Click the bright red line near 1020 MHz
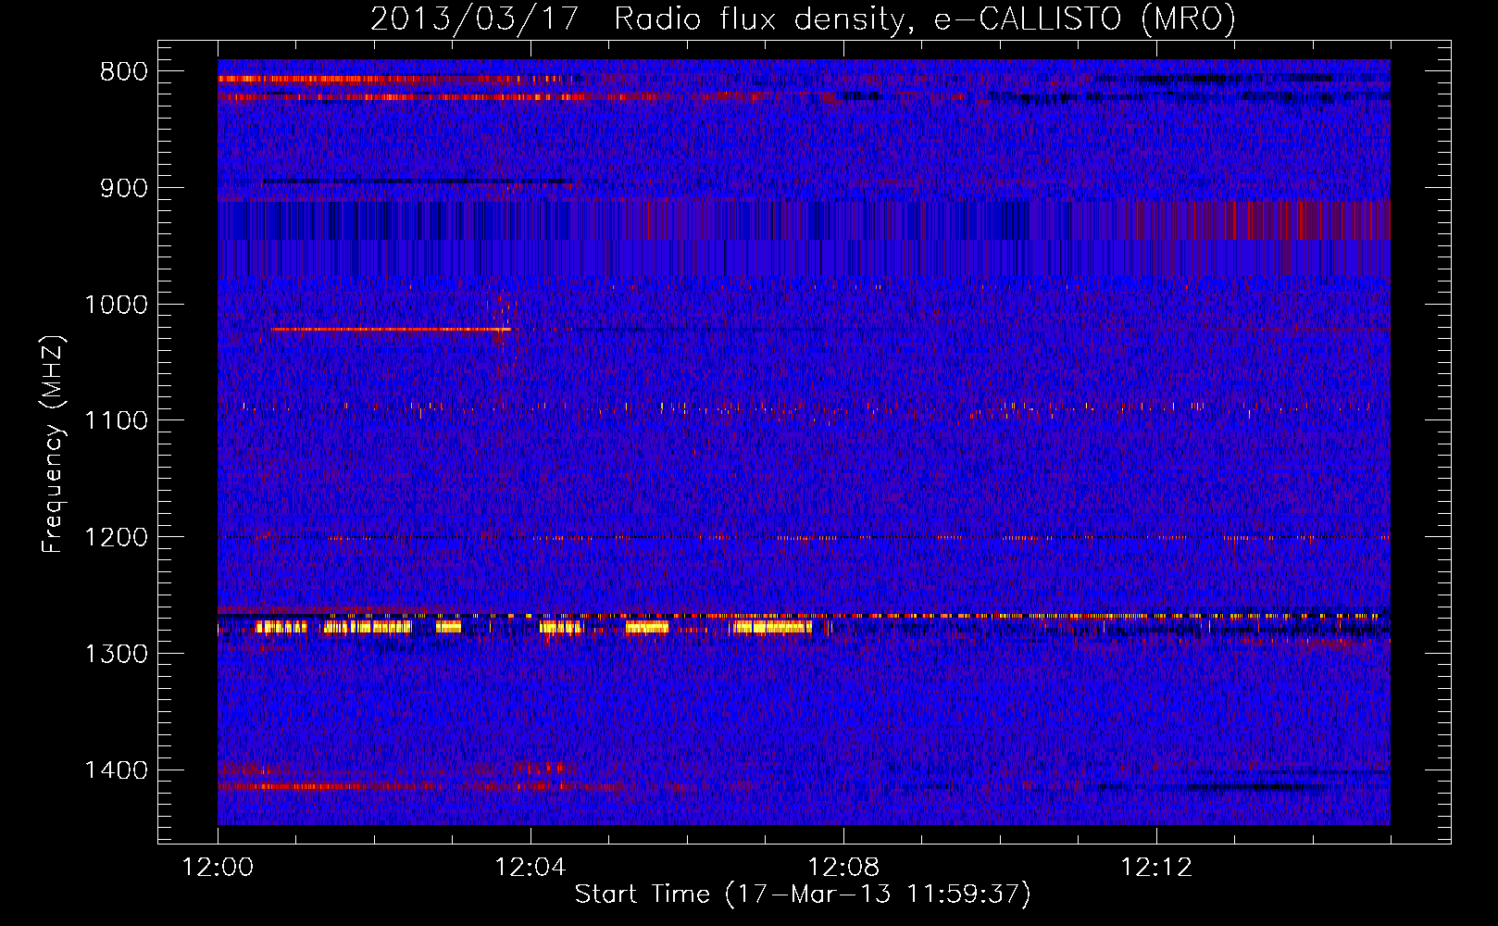1498x926 pixels. tap(392, 329)
